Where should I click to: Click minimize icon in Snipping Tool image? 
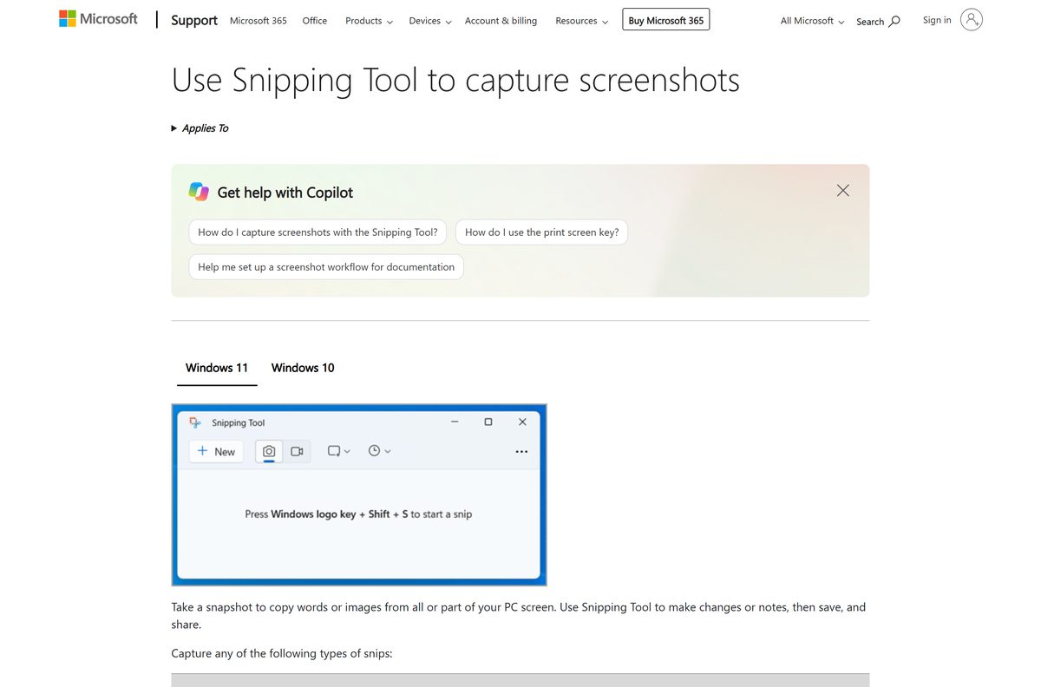point(455,422)
